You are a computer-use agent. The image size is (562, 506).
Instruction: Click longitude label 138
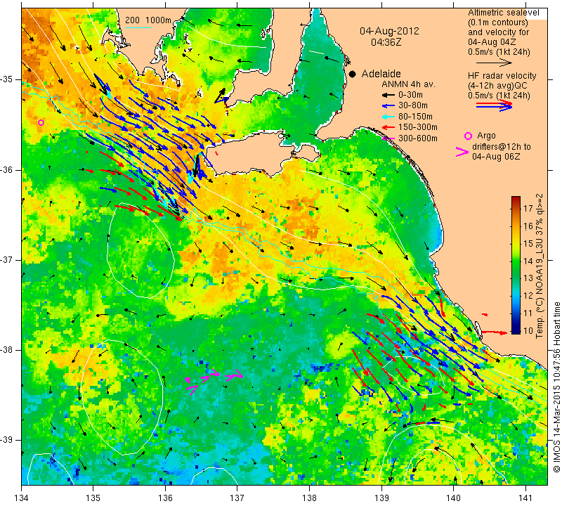(309, 498)
